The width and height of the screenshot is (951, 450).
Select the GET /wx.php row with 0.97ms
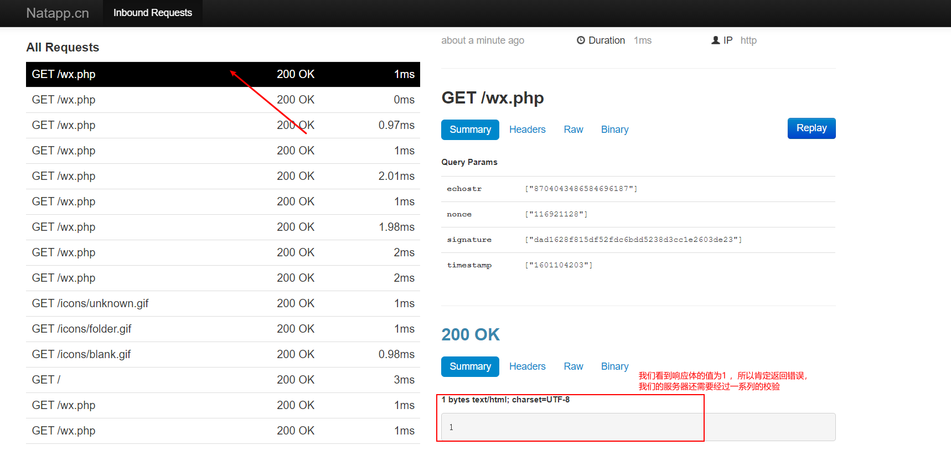pos(223,125)
